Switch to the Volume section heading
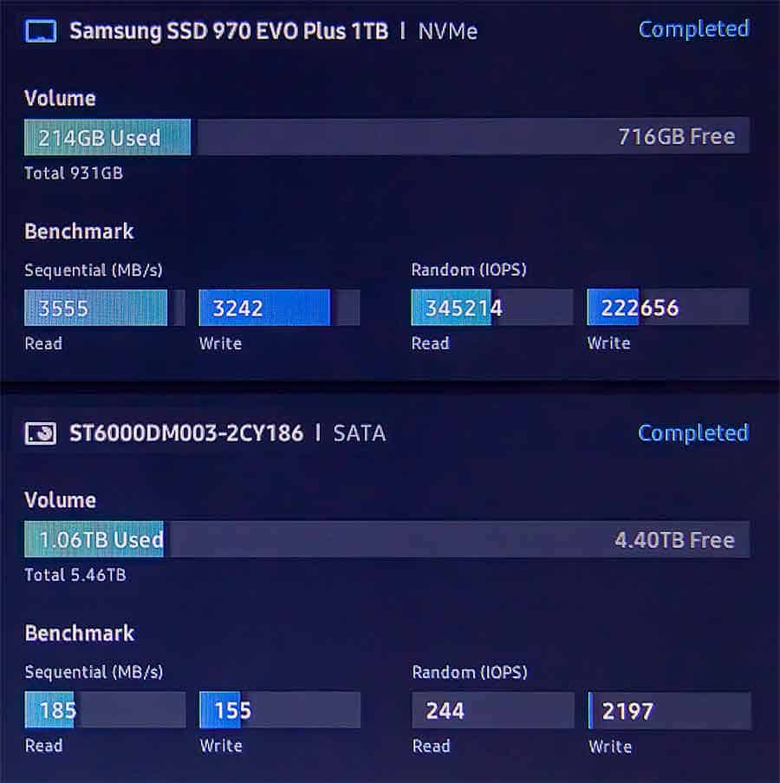 coord(59,98)
